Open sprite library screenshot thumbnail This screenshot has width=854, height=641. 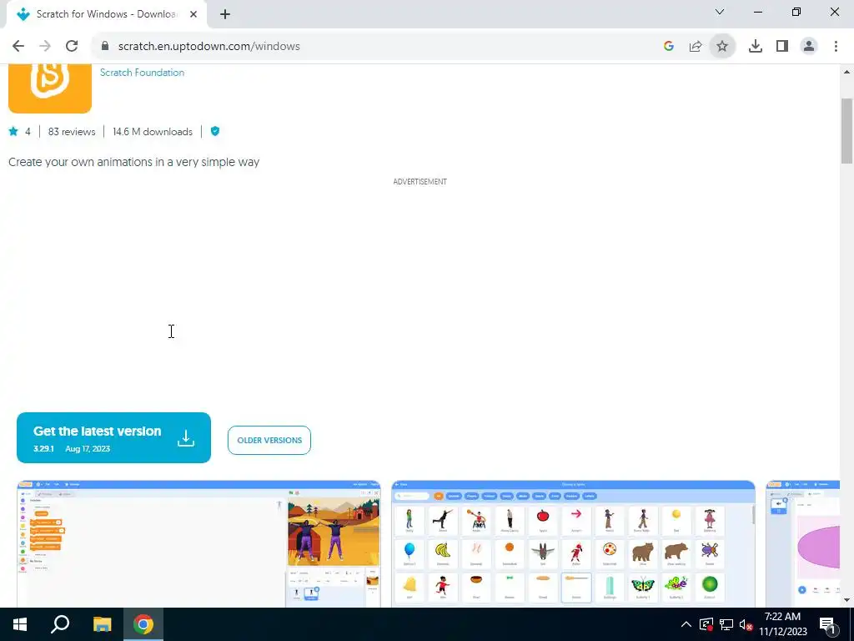574,544
